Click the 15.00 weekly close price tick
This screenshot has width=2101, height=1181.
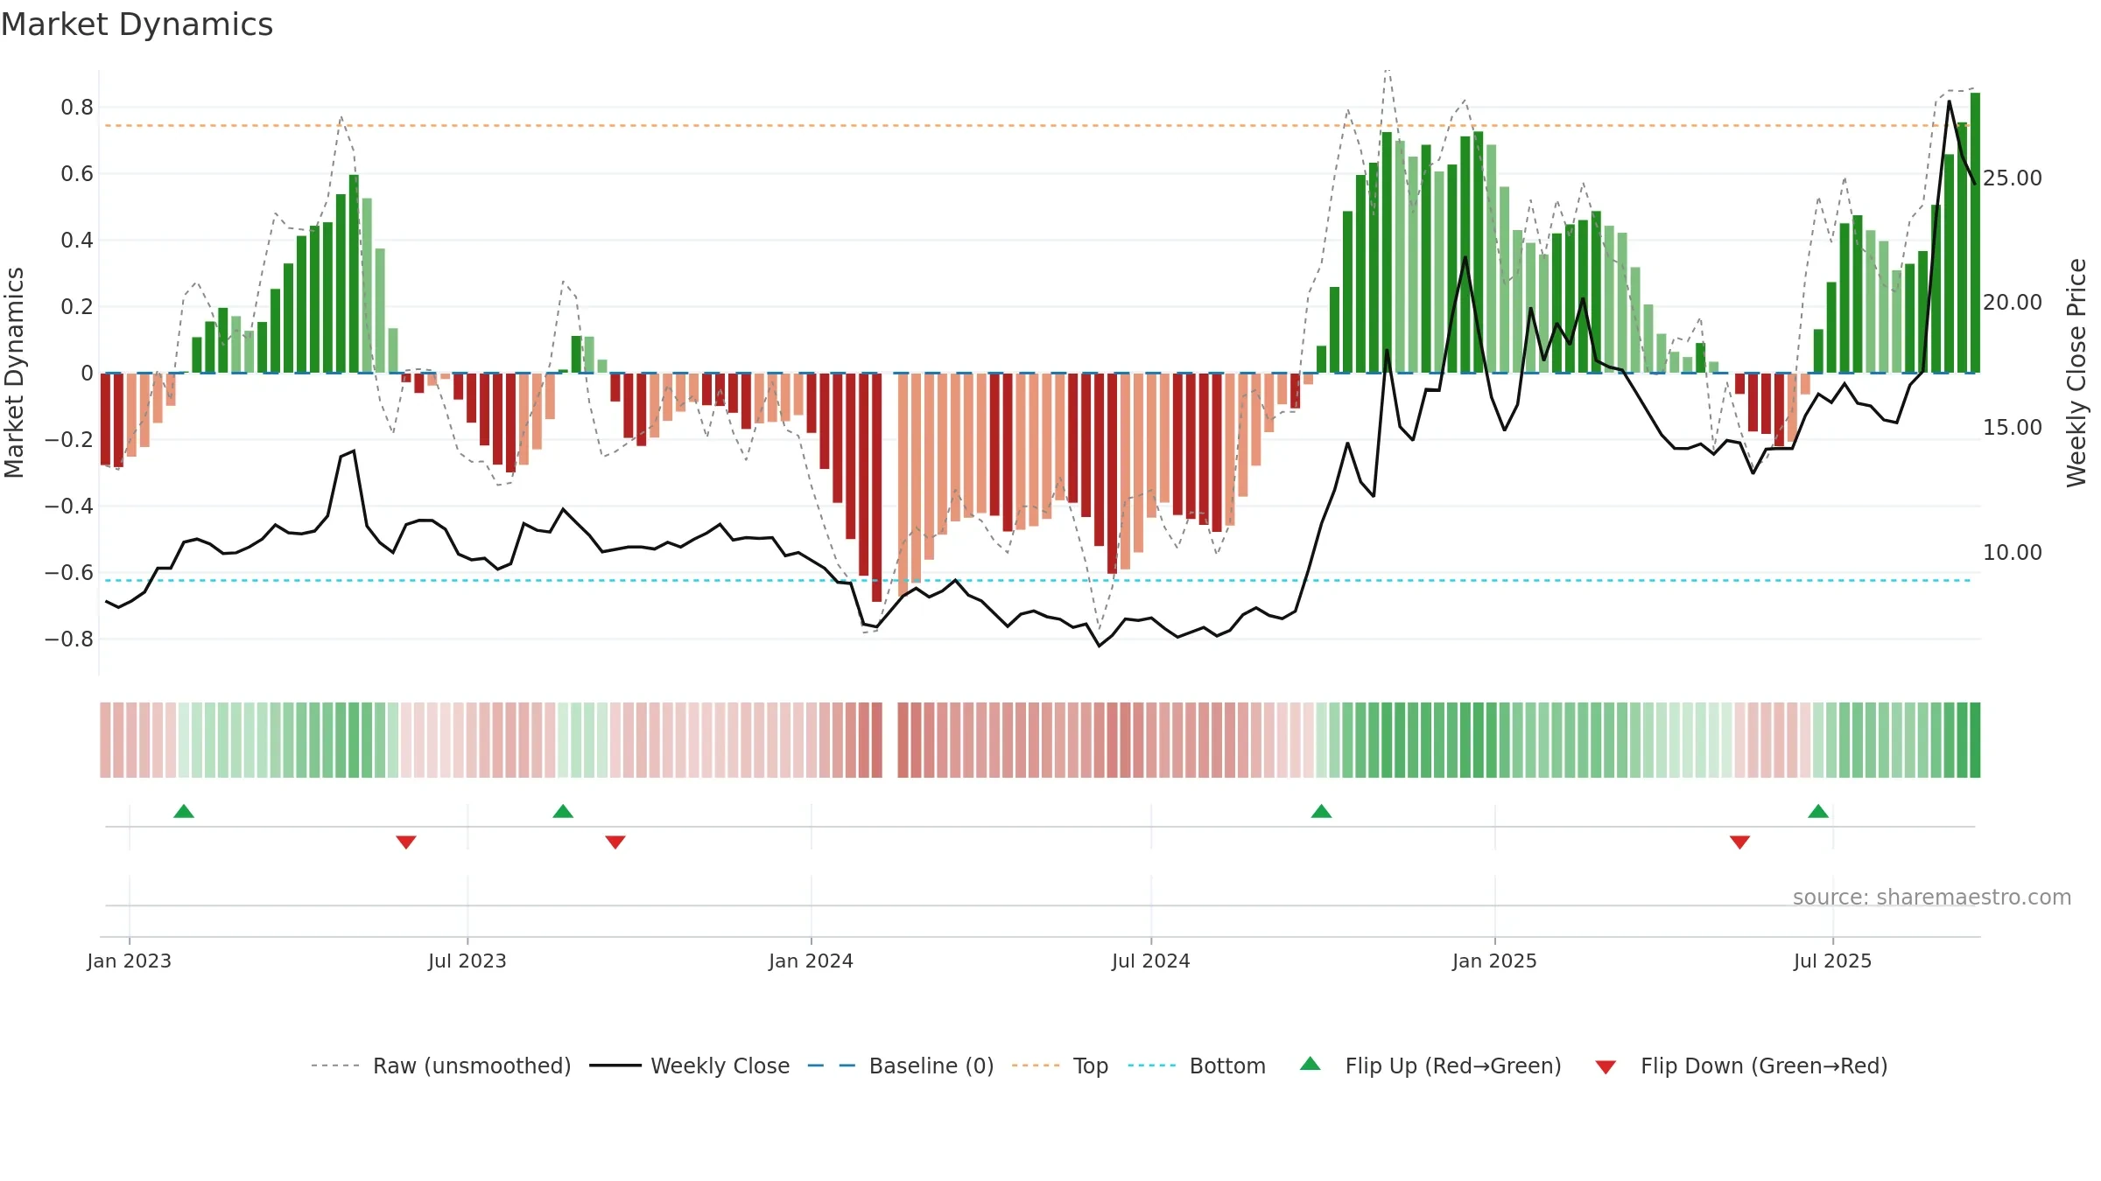coord(2013,428)
